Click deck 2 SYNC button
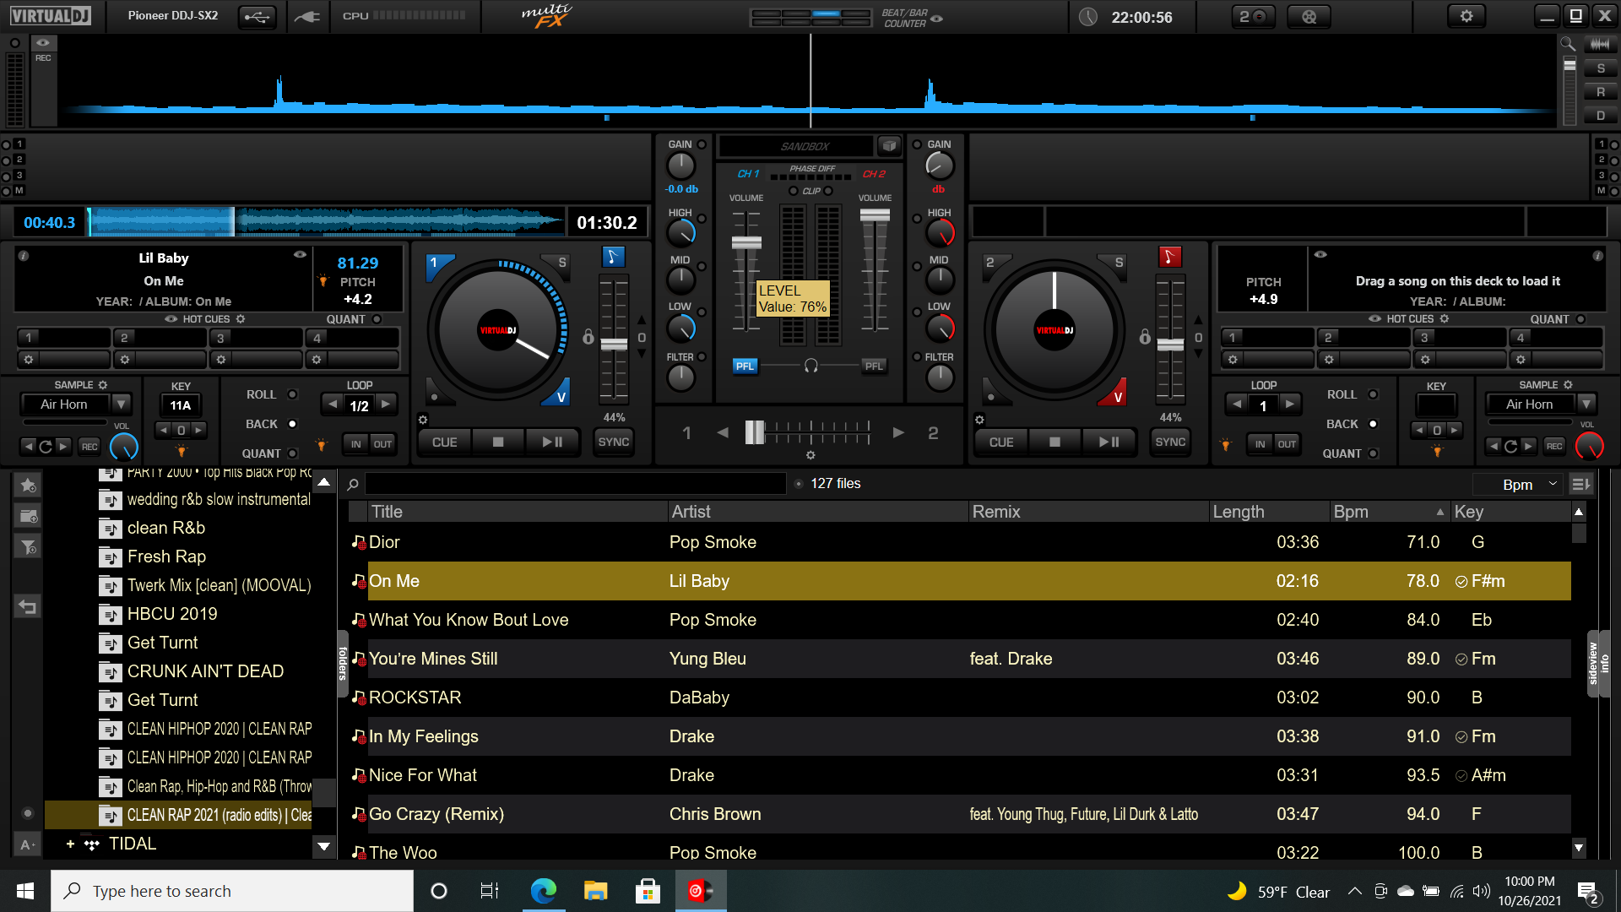 point(1170,442)
